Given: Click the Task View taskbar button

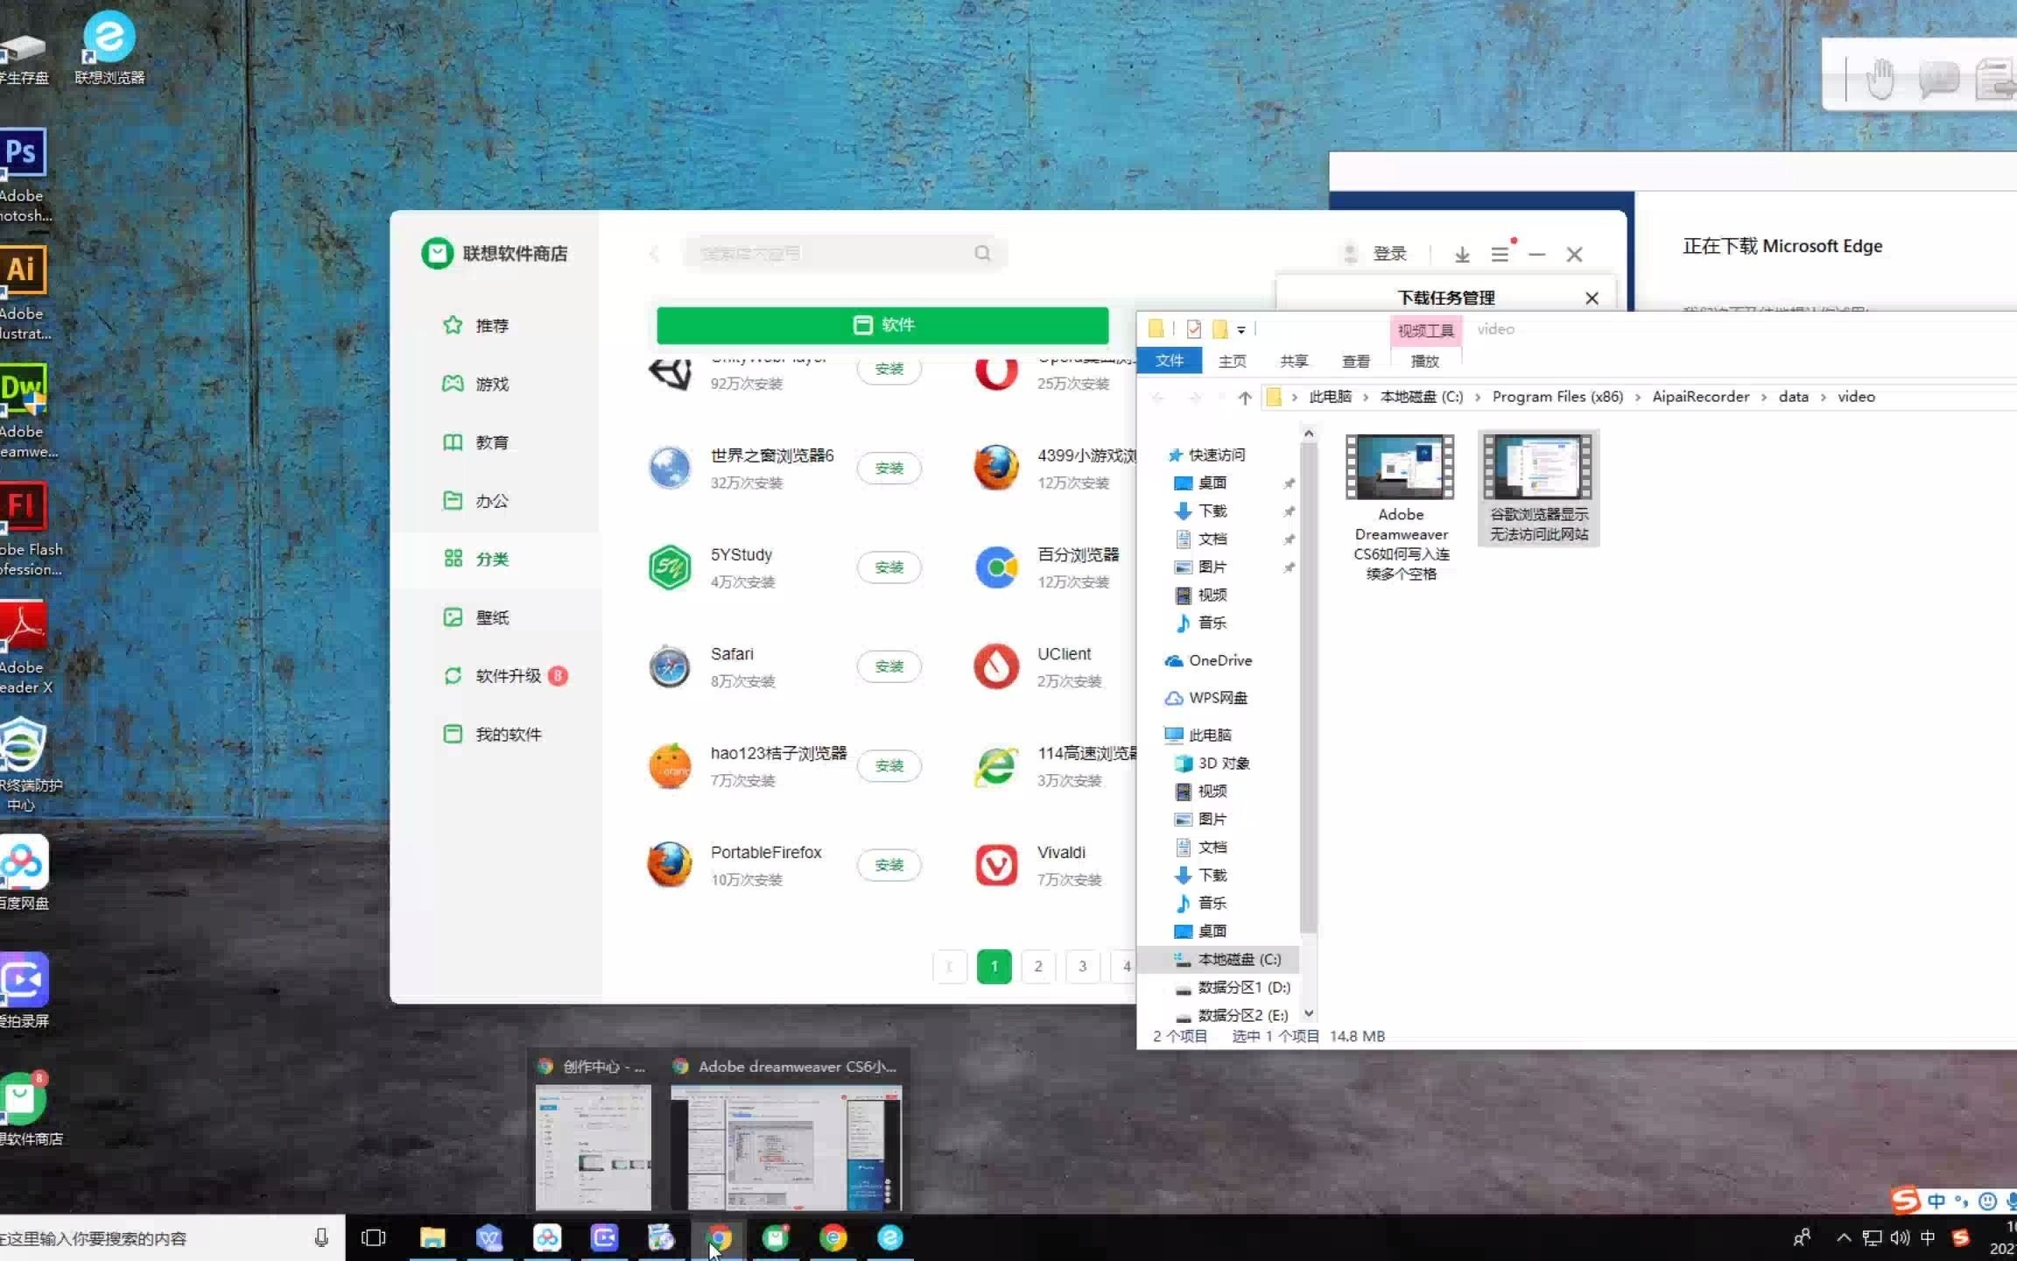Looking at the screenshot, I should click(374, 1237).
